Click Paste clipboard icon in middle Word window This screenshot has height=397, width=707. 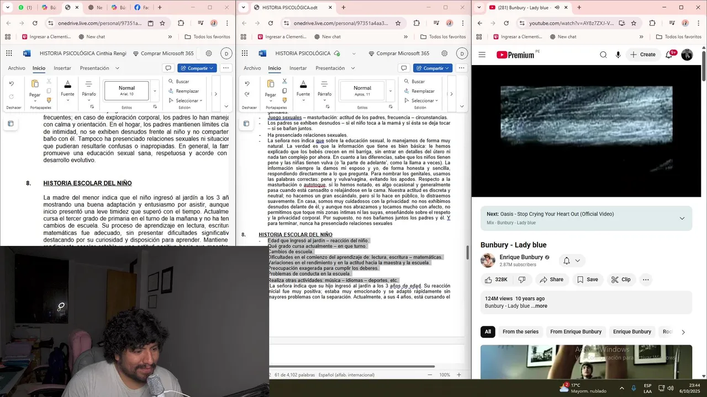271,84
